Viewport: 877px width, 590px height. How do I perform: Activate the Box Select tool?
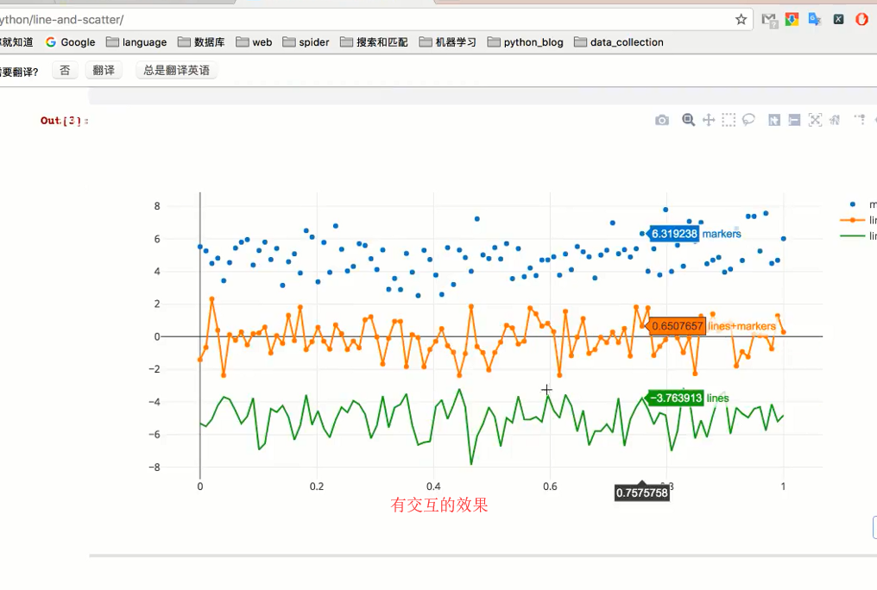[729, 120]
